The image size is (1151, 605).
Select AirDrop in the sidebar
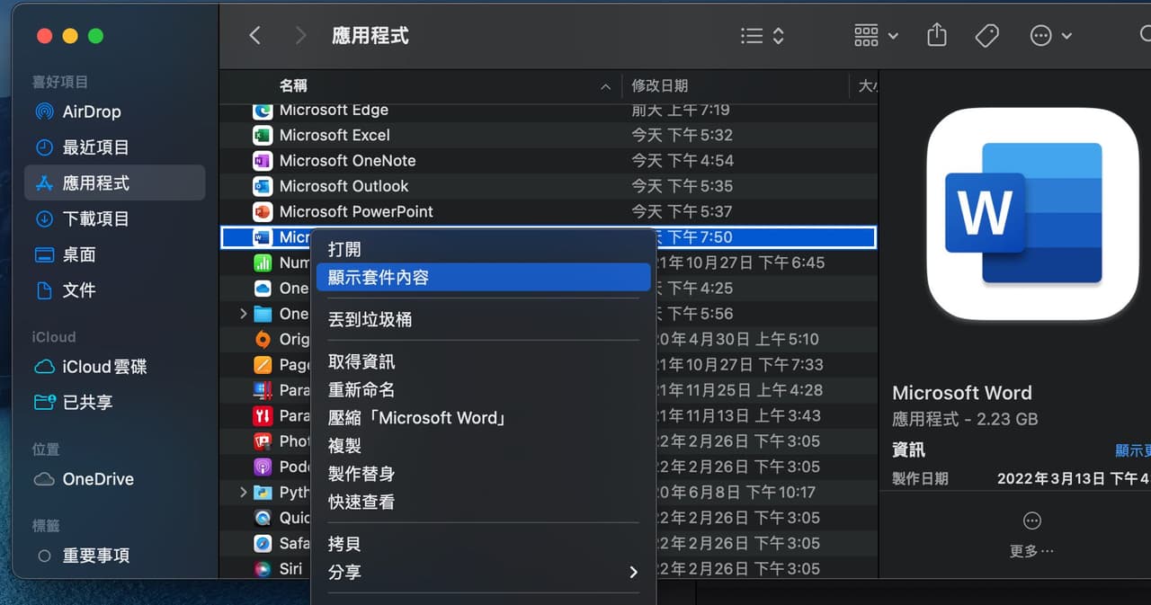click(115, 111)
